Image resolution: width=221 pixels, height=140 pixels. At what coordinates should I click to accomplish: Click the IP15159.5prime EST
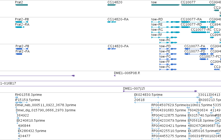click(x=21, y=103)
